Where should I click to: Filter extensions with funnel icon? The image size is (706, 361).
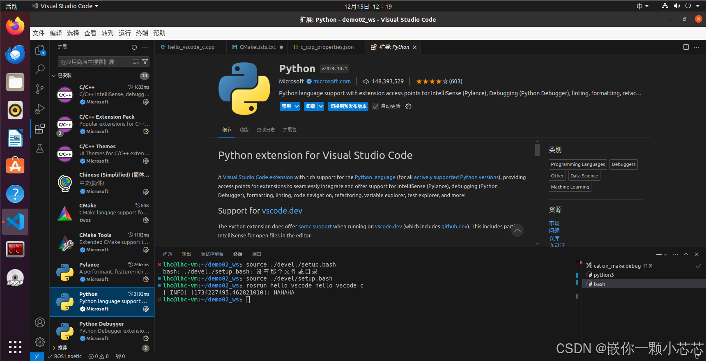[145, 62]
